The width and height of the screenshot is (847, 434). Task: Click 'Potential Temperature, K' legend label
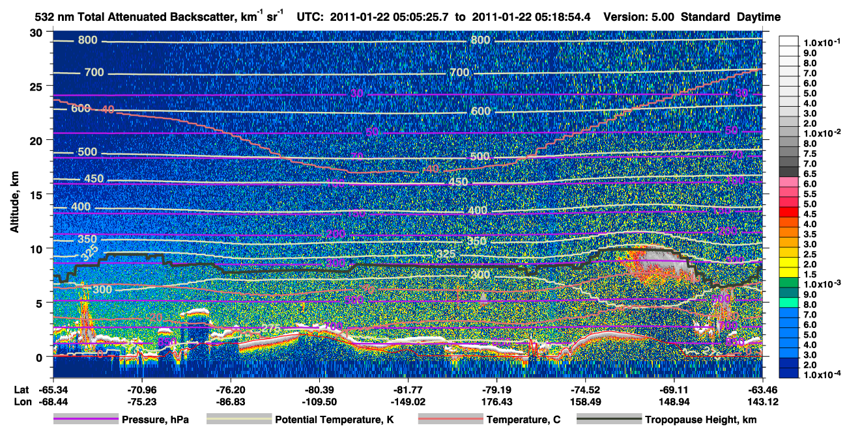tap(335, 420)
